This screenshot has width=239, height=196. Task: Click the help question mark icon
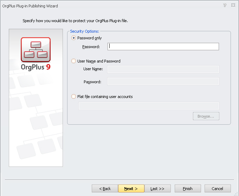tap(225, 6)
